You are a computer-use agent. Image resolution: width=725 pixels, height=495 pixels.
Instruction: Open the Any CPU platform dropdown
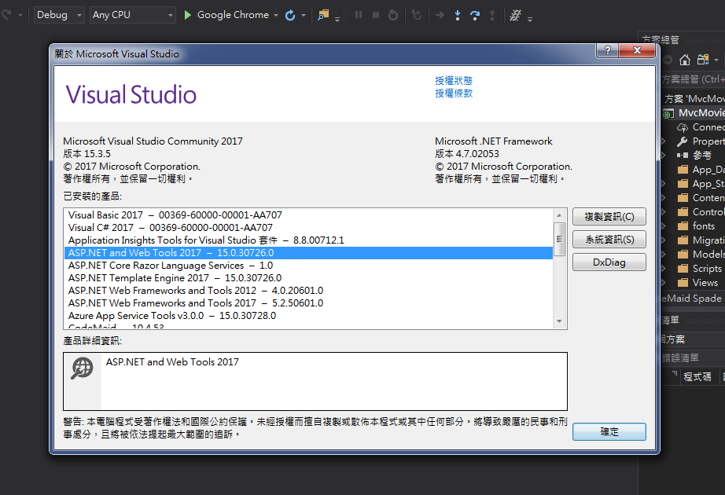coord(132,15)
